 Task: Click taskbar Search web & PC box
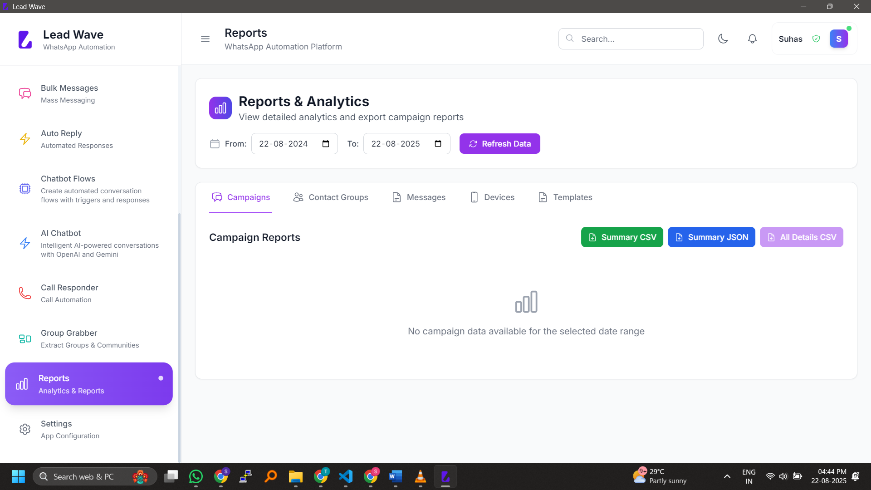(95, 477)
